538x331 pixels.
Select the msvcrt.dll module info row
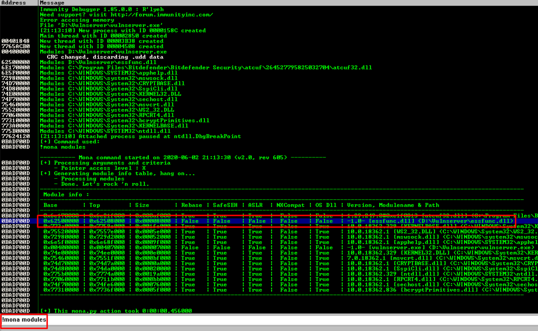pyautogui.click(x=288, y=258)
